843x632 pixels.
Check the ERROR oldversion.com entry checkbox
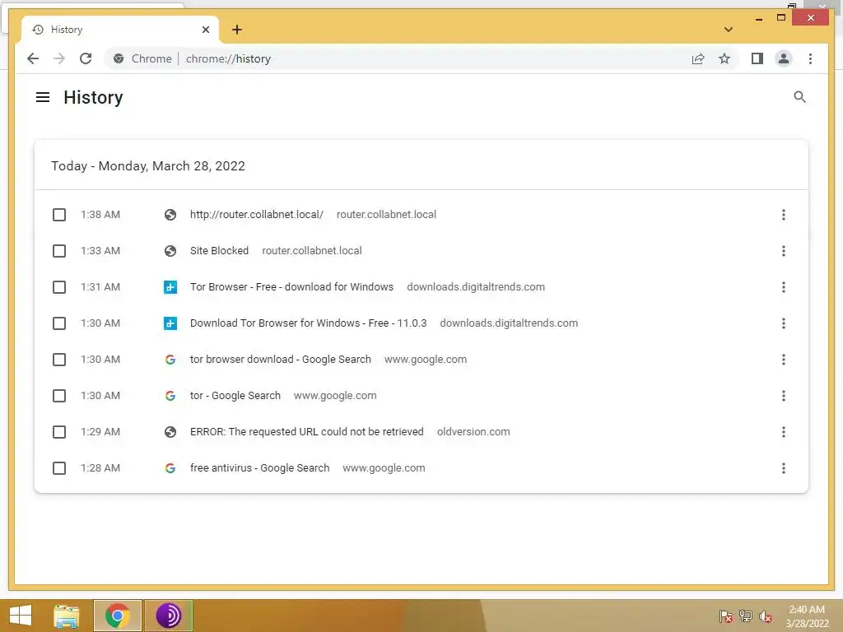pos(59,432)
